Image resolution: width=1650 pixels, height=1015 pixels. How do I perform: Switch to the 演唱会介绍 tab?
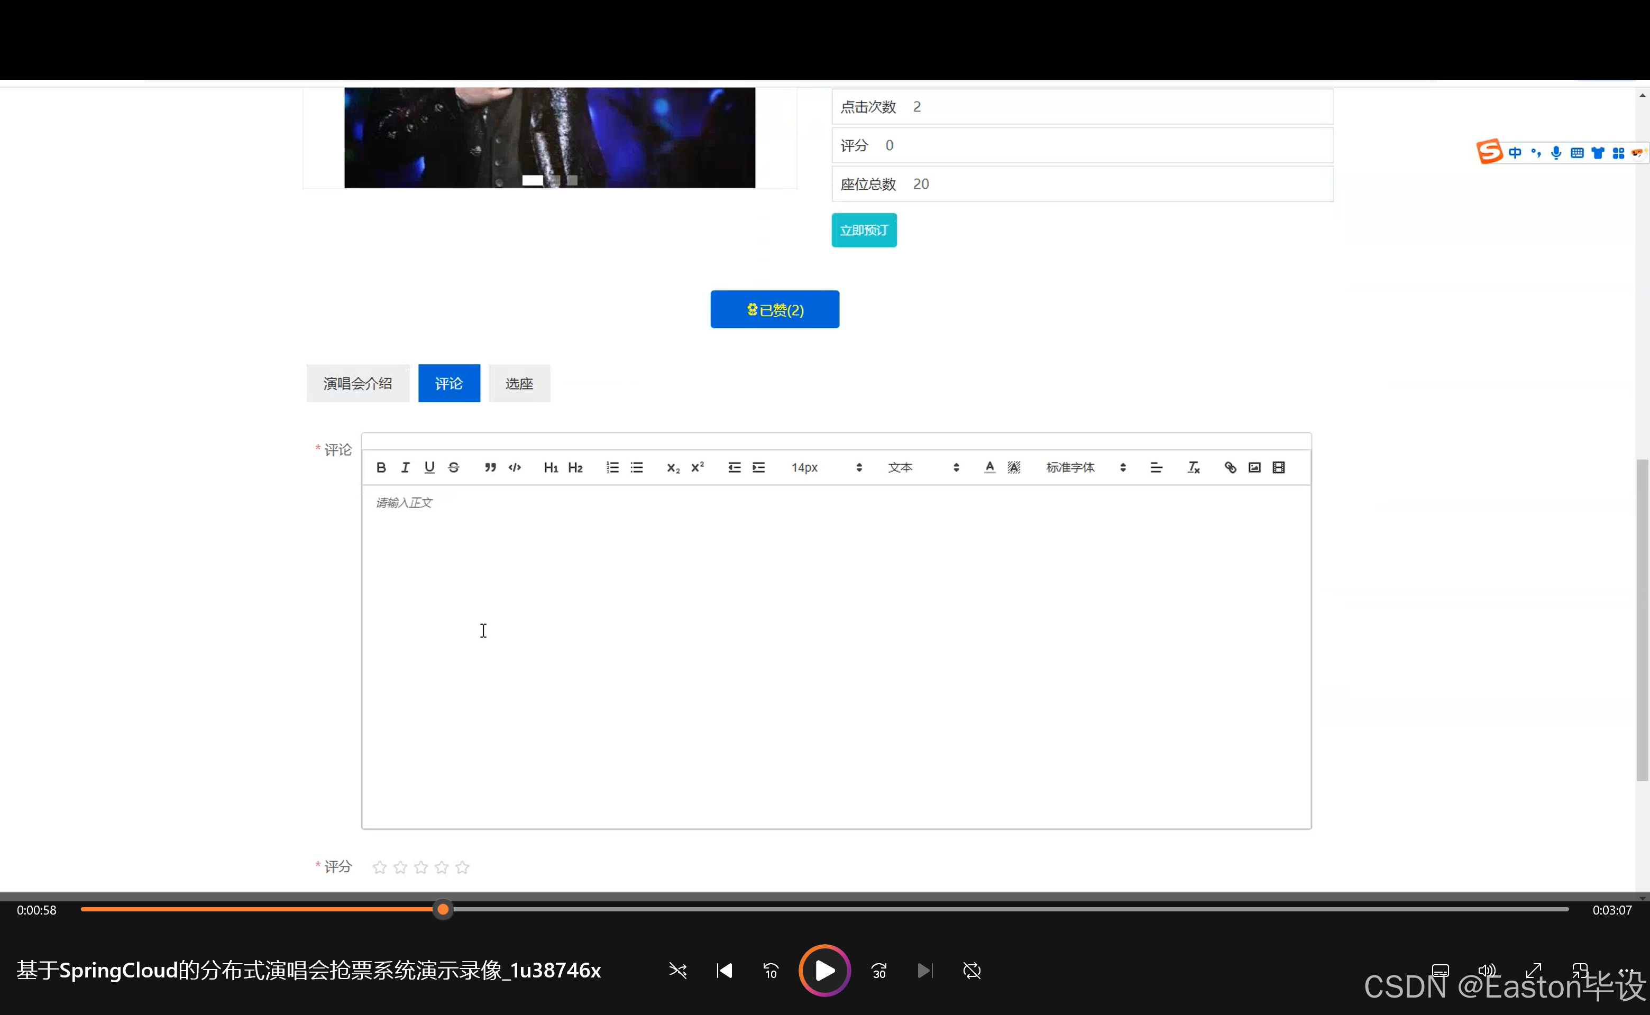pos(357,383)
